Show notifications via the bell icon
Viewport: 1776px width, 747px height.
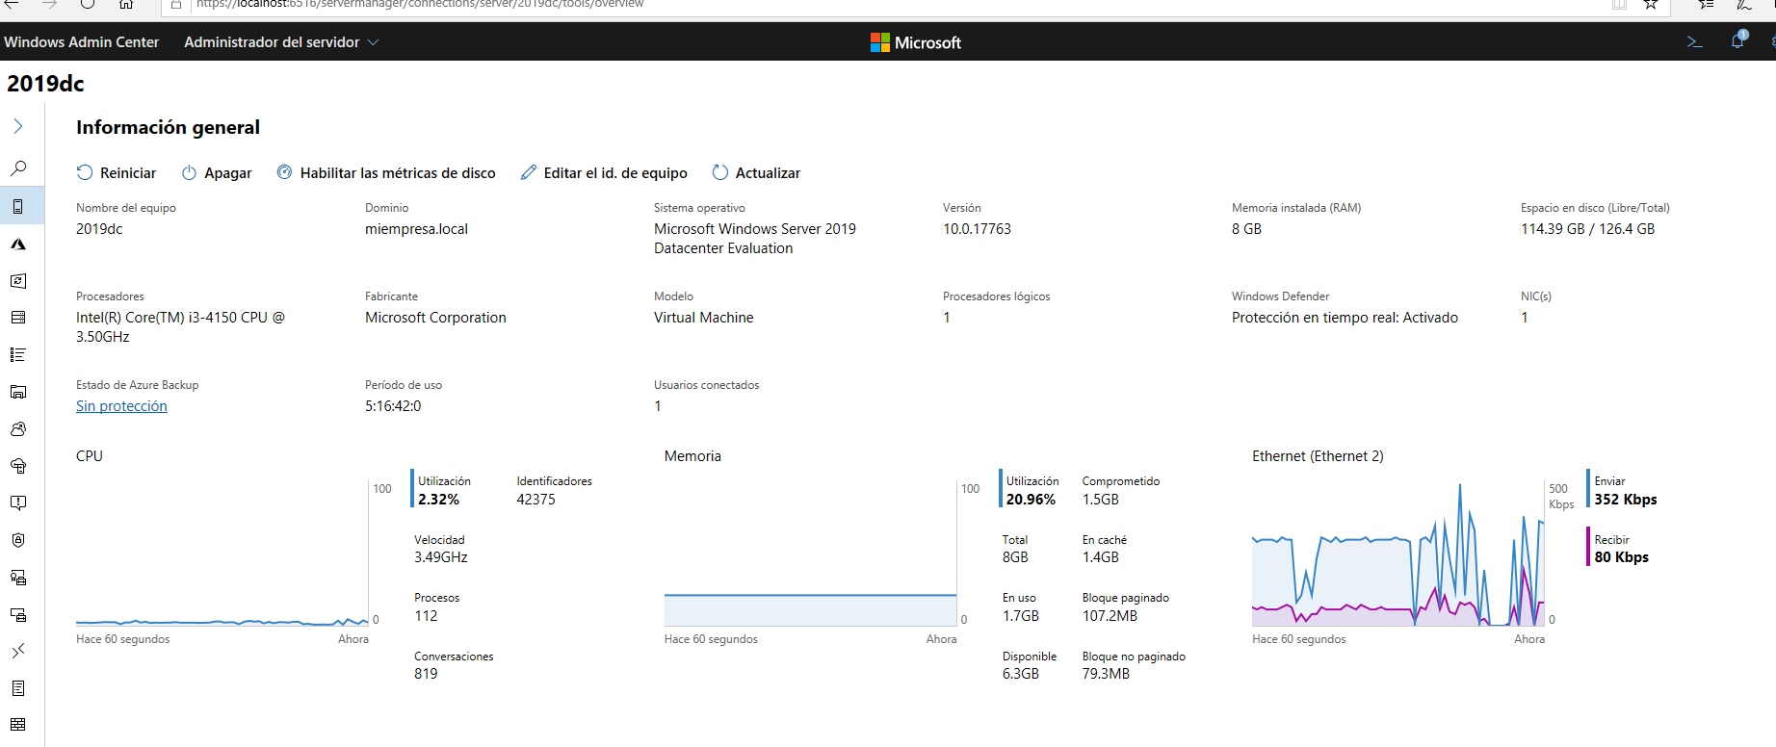click(x=1737, y=41)
